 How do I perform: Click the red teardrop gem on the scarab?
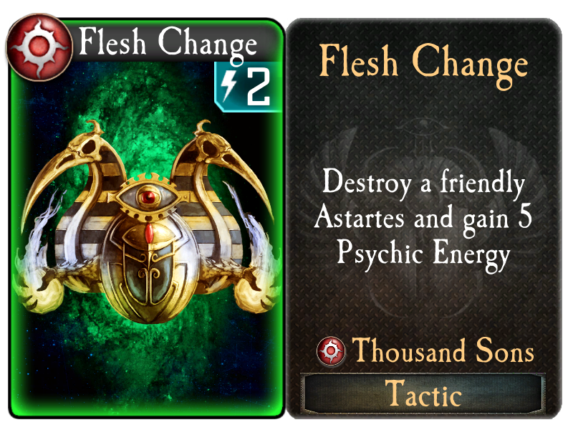click(149, 233)
